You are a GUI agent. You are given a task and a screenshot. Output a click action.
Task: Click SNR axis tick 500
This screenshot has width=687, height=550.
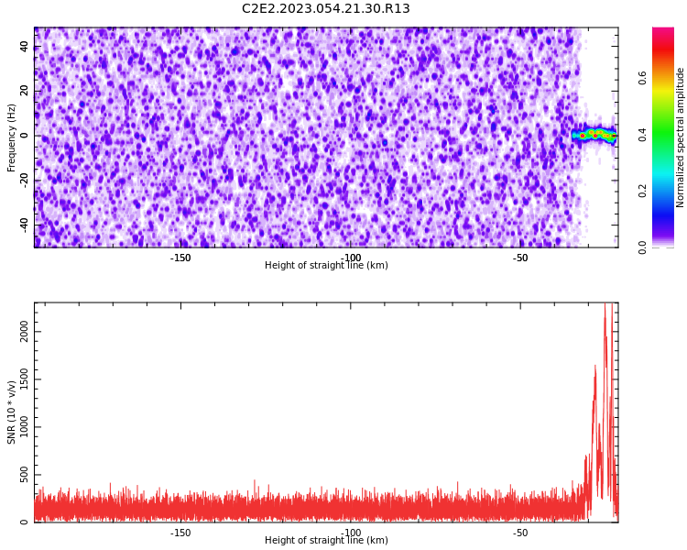coord(24,475)
